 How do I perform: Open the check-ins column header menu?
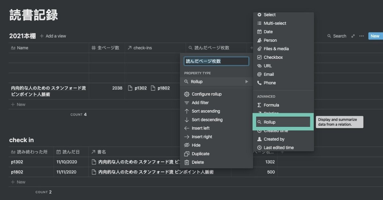tap(142, 48)
